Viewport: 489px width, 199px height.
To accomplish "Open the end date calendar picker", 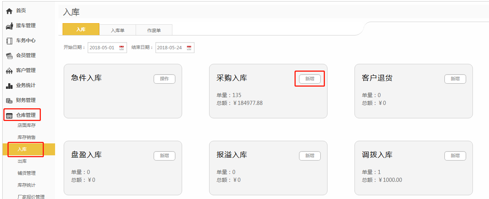I will point(189,48).
